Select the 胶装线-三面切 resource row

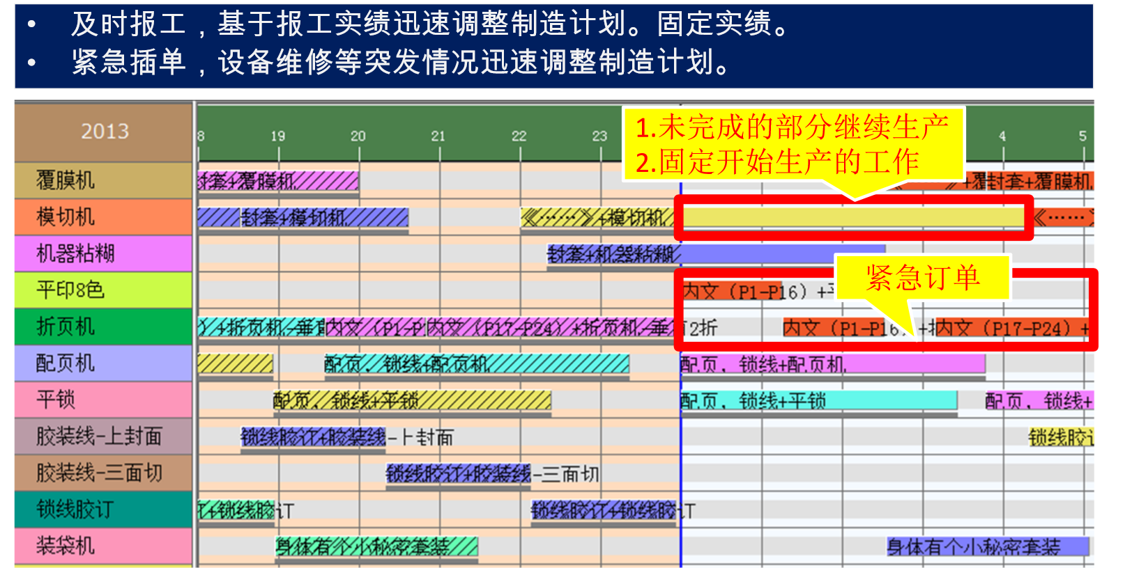click(x=103, y=473)
